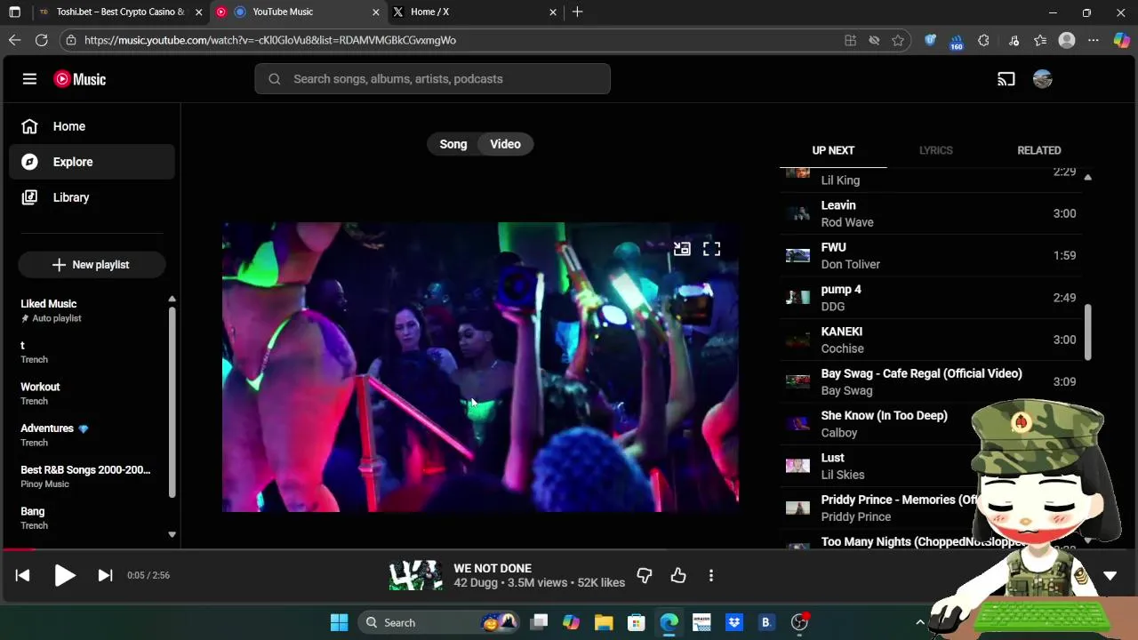Viewport: 1138px width, 640px height.
Task: Go to Home in sidebar
Action: coord(92,126)
